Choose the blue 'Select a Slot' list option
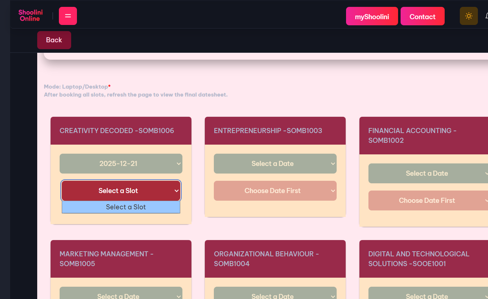 [121, 207]
